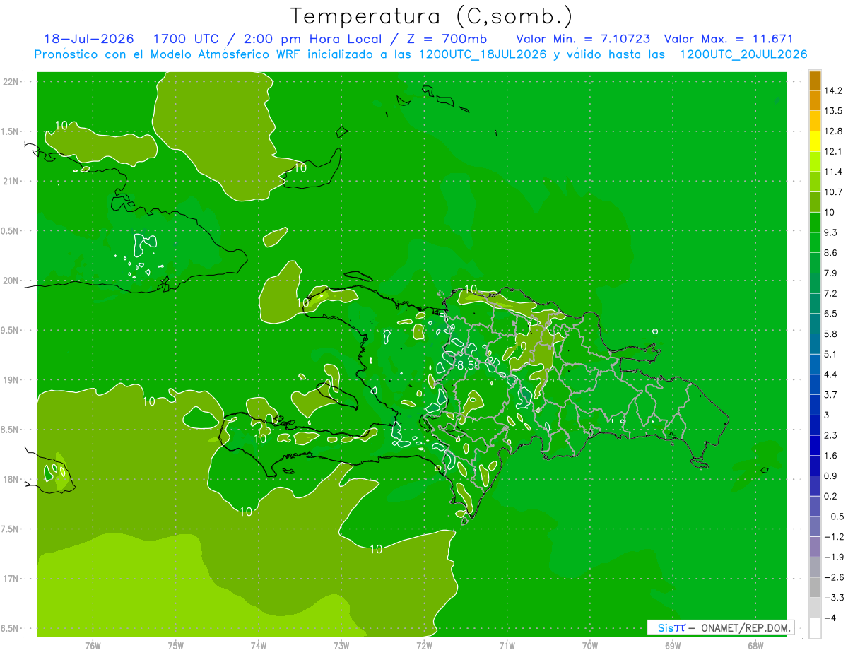Click the title "Temperatura (C,somb.)"
The height and width of the screenshot is (655, 848).
[x=432, y=17]
